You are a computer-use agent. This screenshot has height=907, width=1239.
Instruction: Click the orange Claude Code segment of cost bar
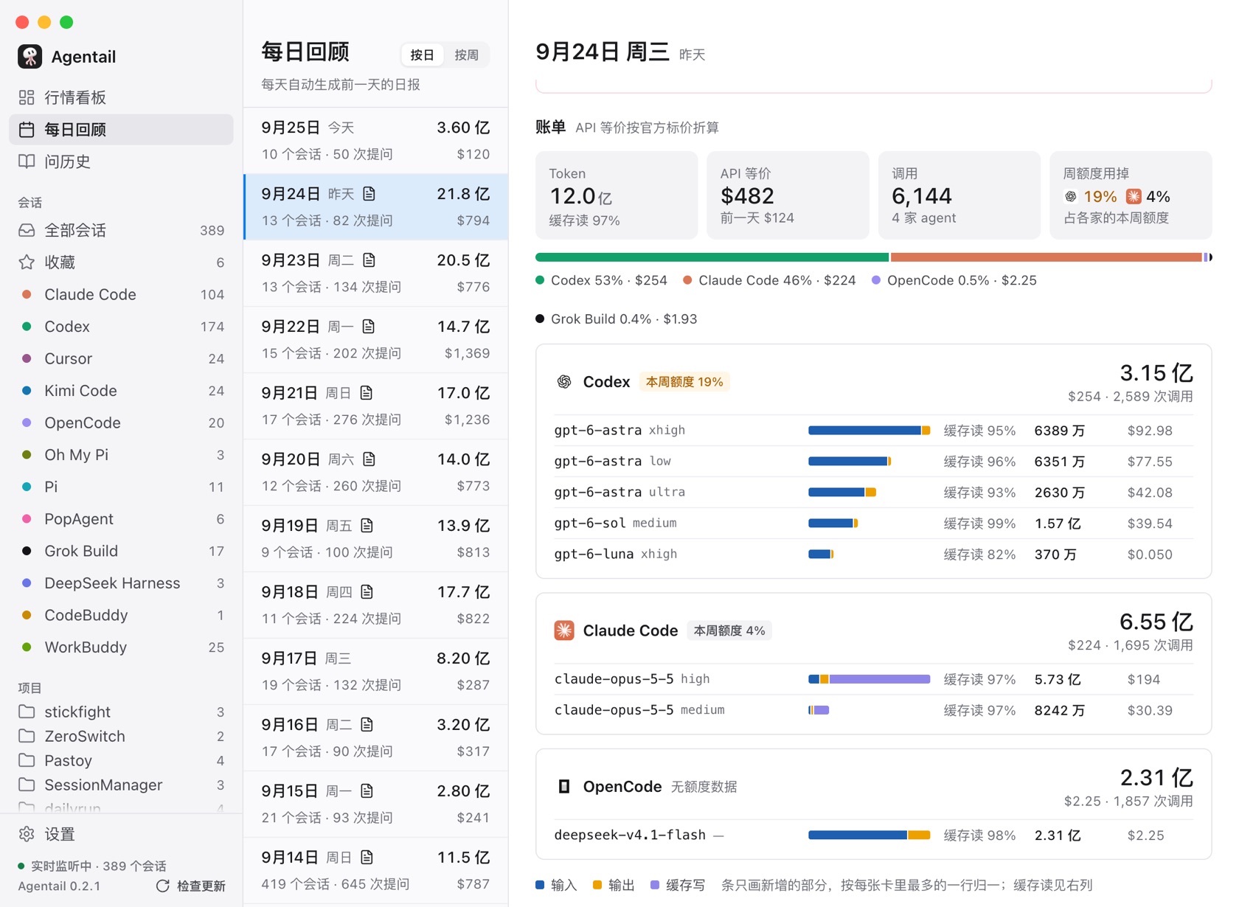[1047, 257]
